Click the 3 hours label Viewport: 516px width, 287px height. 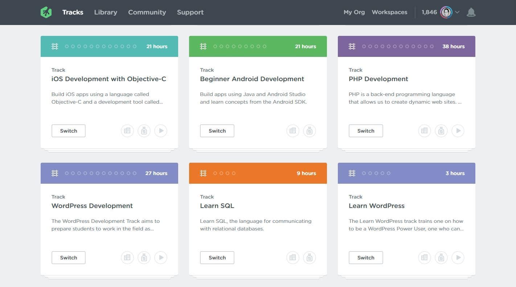coord(455,173)
